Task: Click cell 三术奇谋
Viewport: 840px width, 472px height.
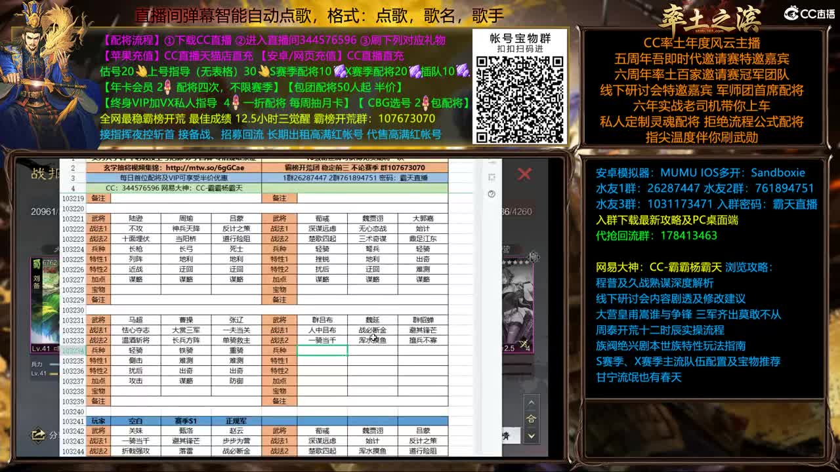Action: (373, 239)
